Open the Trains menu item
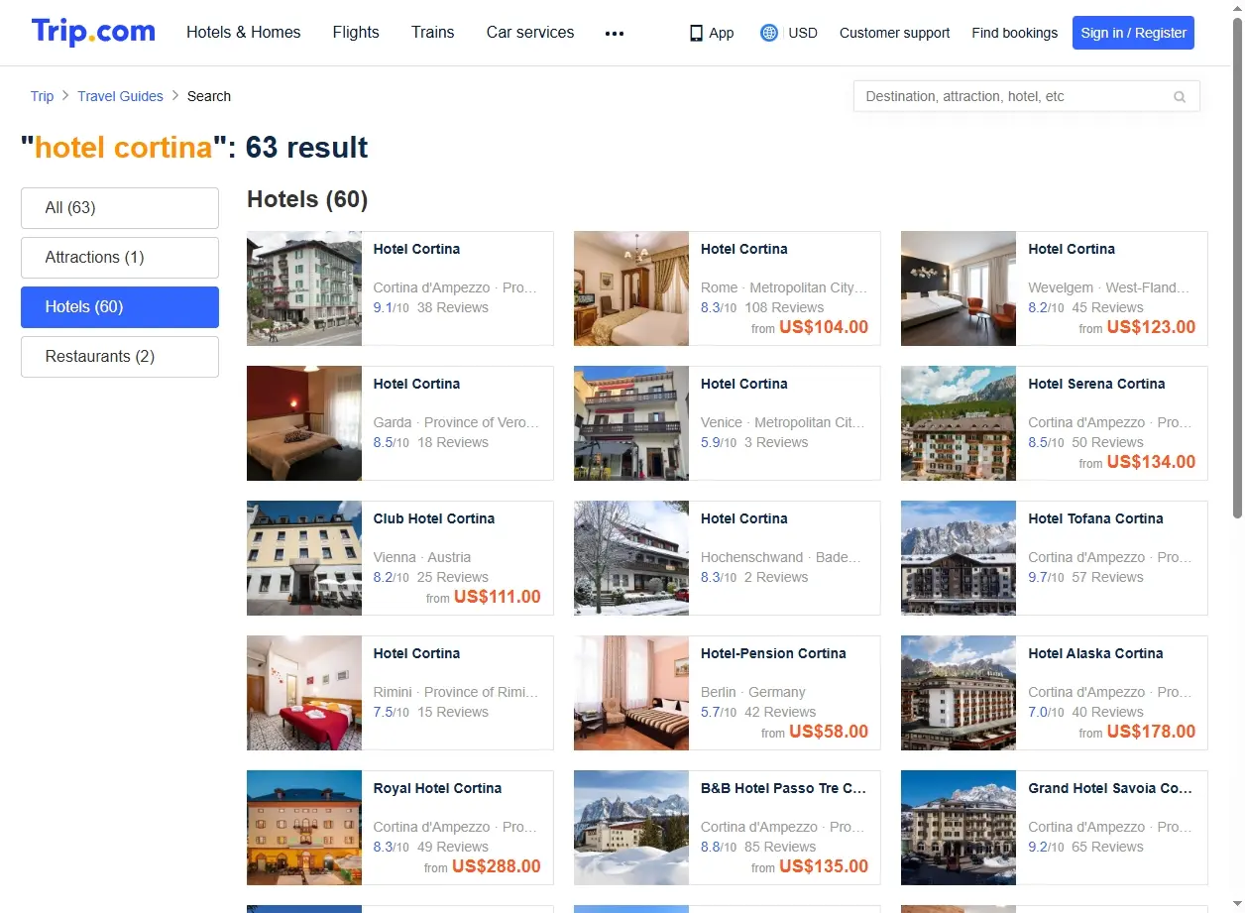This screenshot has height=913, width=1245. click(x=433, y=33)
